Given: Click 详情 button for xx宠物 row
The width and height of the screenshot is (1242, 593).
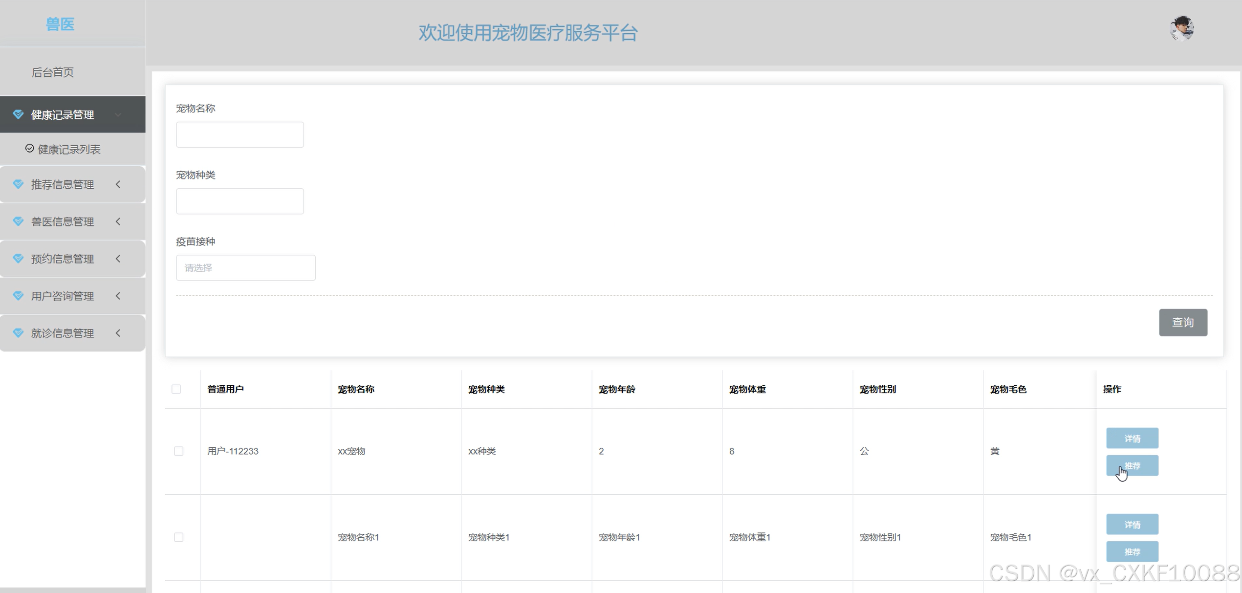Looking at the screenshot, I should [x=1132, y=439].
